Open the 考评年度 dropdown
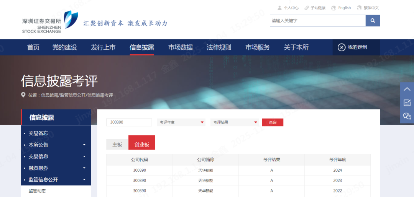Image resolution: width=414 pixels, height=197 pixels. coord(181,122)
